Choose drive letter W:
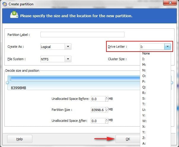 click(x=144, y=121)
